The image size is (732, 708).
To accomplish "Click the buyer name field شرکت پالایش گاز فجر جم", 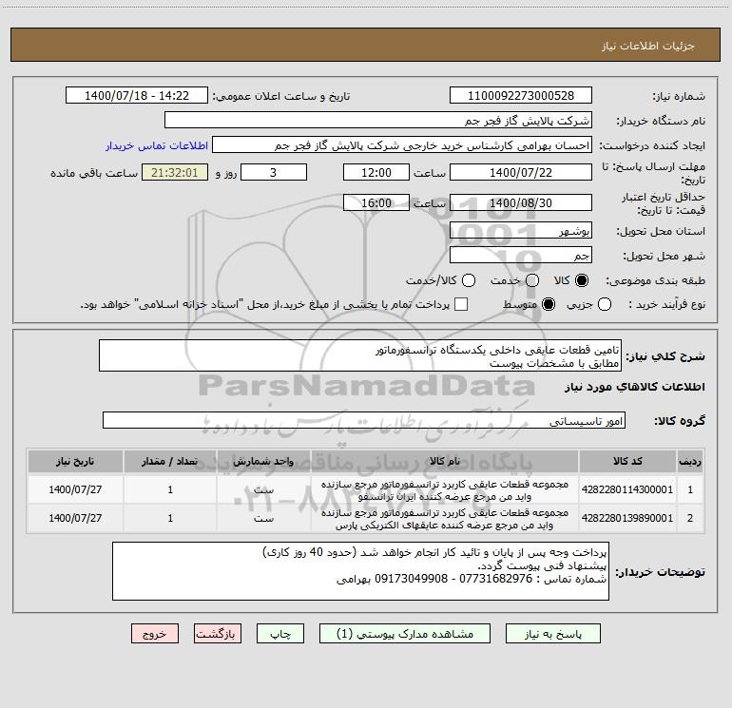I will coord(378,121).
